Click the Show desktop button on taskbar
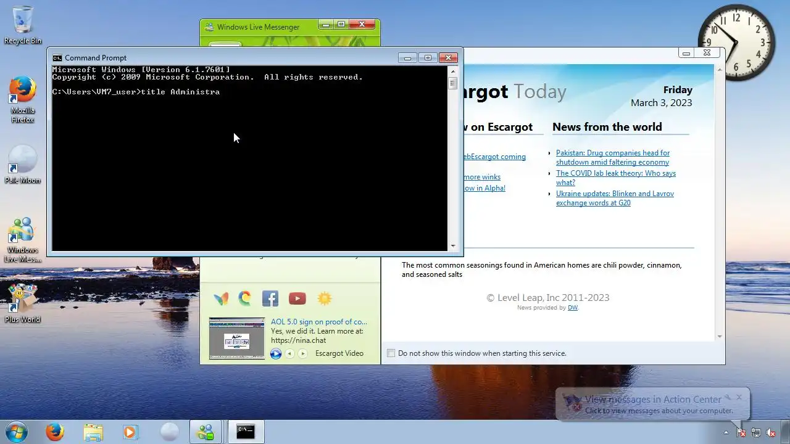 pyautogui.click(x=785, y=432)
